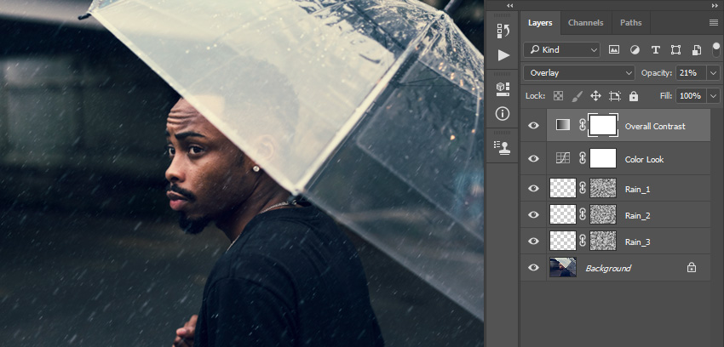This screenshot has height=347, width=724.
Task: Filter layers by pixel layers icon
Action: coord(613,50)
